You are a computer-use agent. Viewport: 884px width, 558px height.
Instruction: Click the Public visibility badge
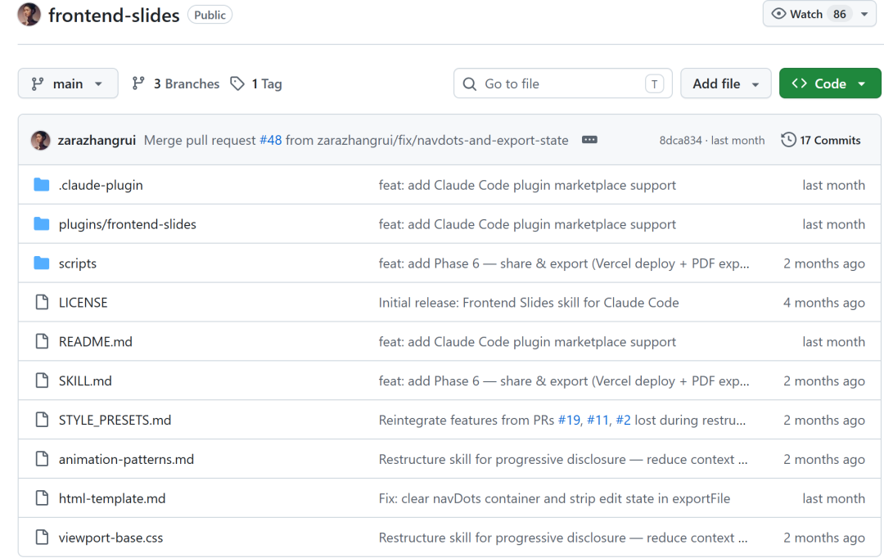pyautogui.click(x=210, y=16)
